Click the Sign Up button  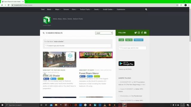pos(129,40)
